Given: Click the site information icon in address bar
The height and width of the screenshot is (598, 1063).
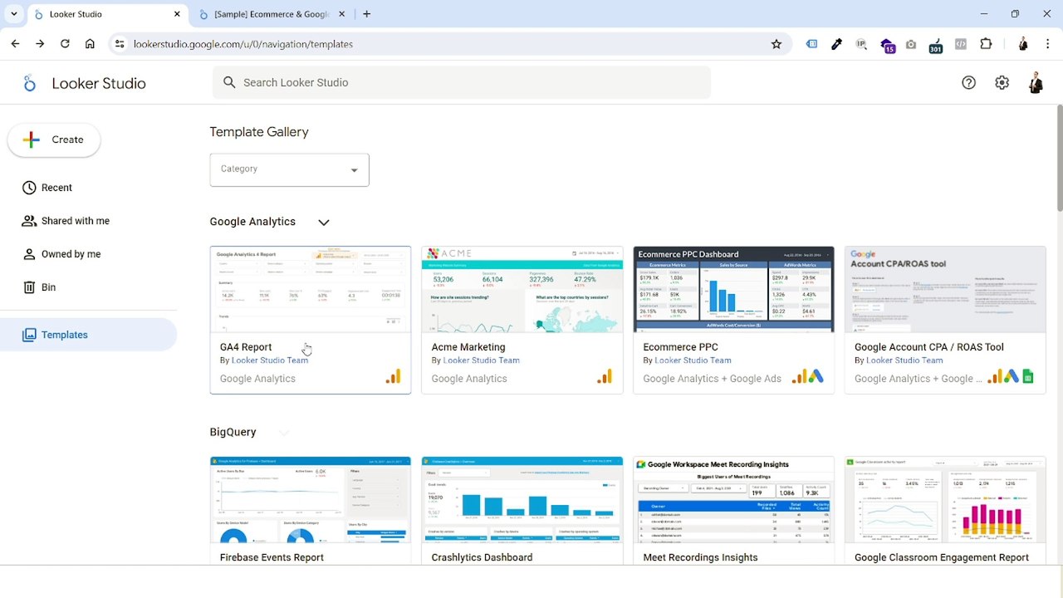Looking at the screenshot, I should tap(120, 44).
